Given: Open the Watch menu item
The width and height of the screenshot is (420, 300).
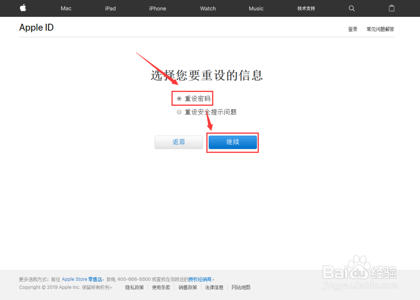Looking at the screenshot, I should 207,8.
